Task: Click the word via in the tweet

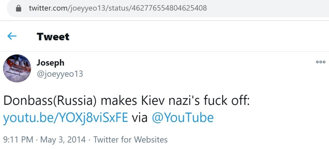Action: click(140, 118)
